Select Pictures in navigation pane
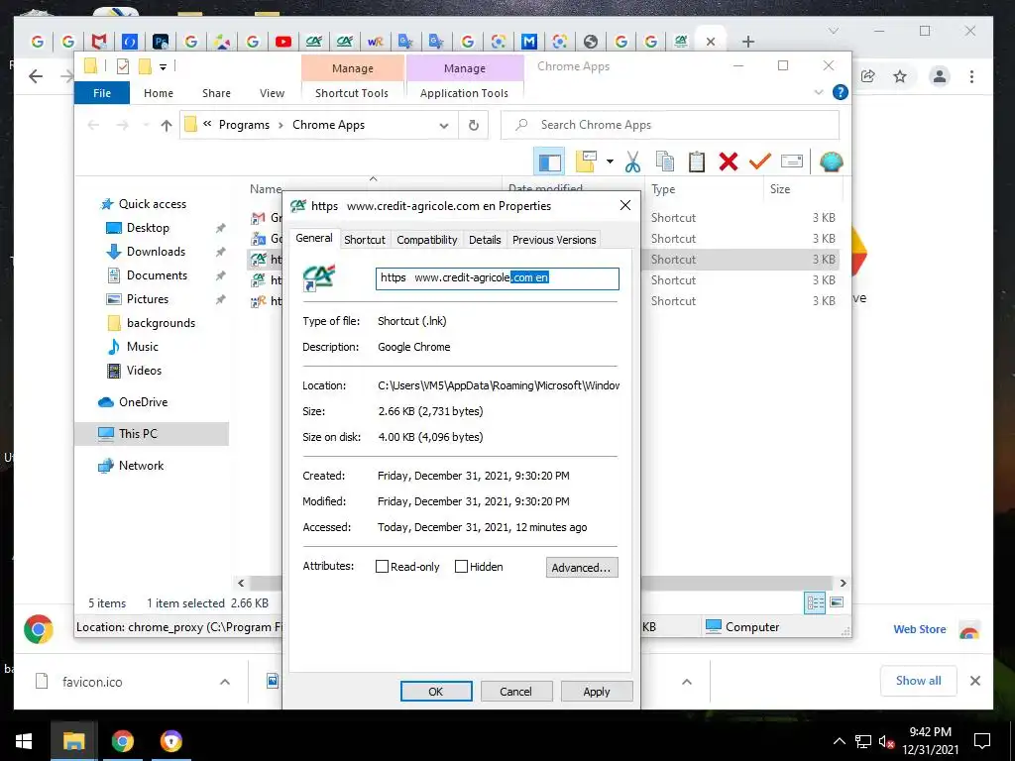The height and width of the screenshot is (761, 1015). pos(147,299)
